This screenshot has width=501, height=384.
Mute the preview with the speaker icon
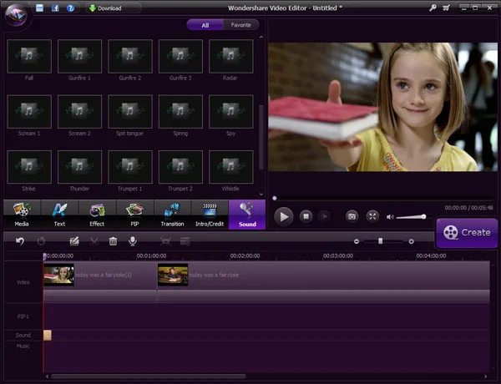[x=390, y=217]
